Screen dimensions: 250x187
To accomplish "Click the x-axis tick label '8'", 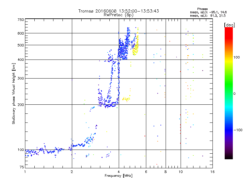I will point(166,172).
